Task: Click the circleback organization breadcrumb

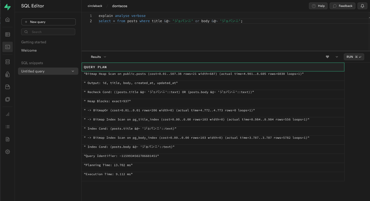Action: [95, 6]
